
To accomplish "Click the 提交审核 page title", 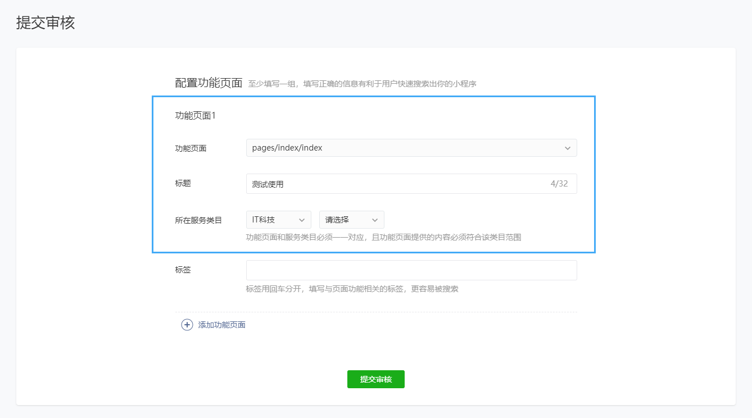I will pyautogui.click(x=46, y=23).
